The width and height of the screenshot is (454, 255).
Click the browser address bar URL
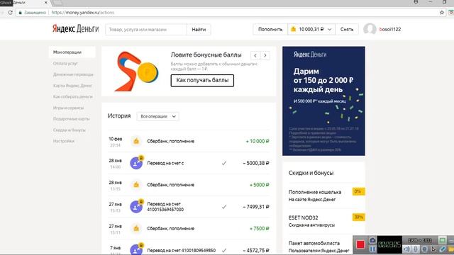(83, 13)
